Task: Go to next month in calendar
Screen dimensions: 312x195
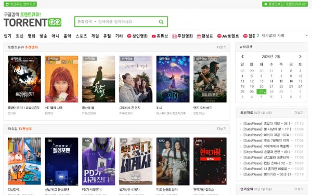Action: pos(300,57)
